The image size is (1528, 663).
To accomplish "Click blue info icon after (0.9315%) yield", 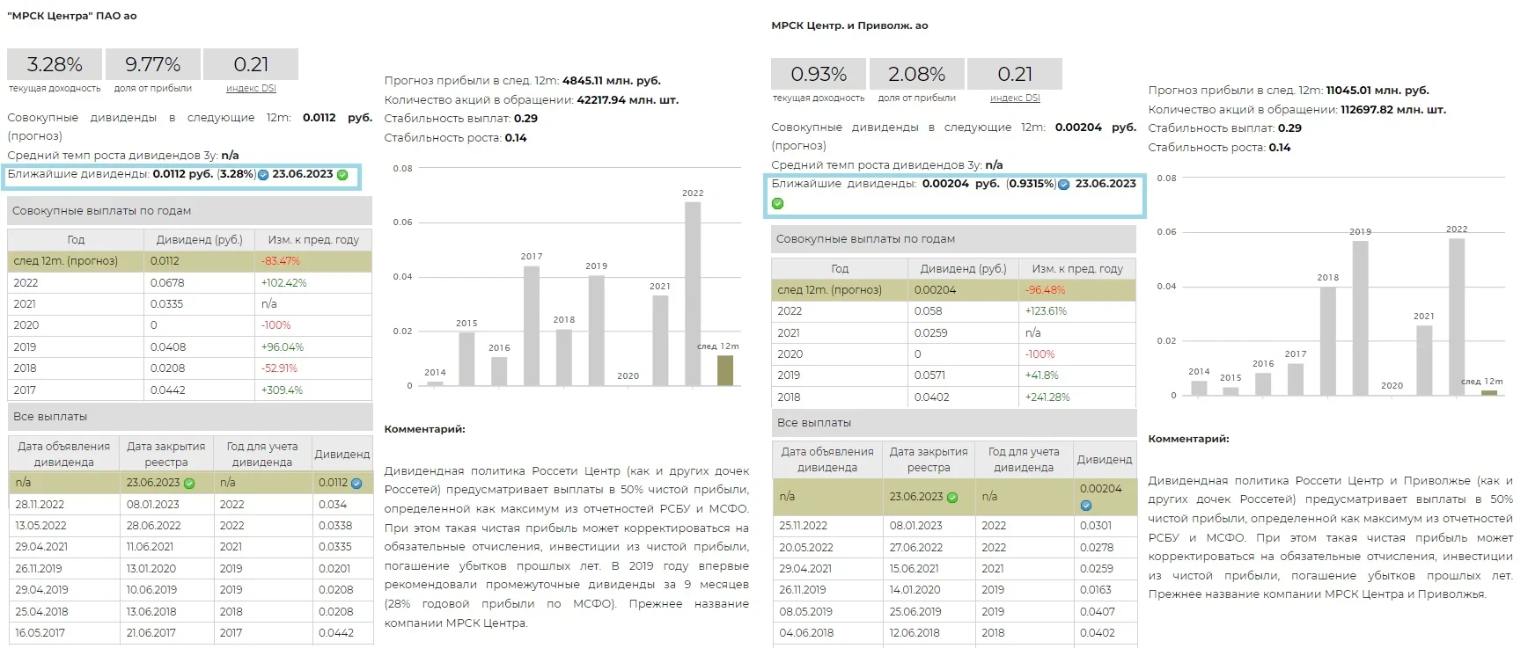I will 1064,185.
